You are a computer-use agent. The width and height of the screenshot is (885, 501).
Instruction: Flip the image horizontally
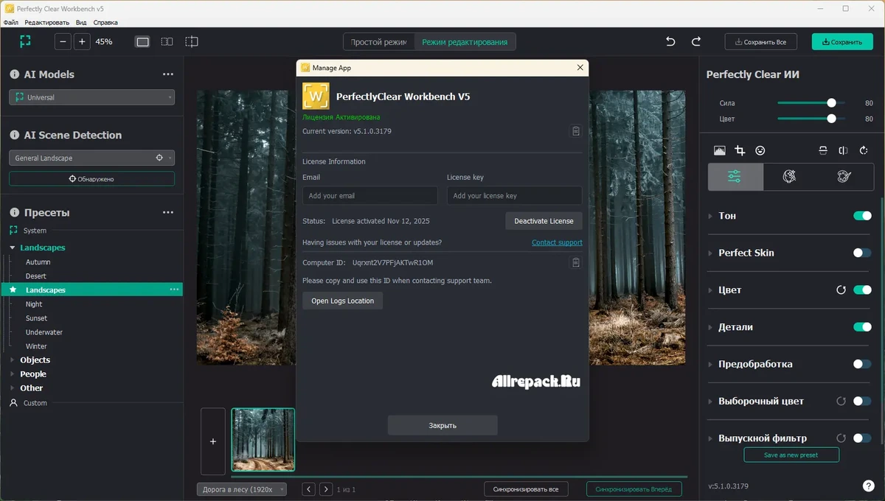pos(843,150)
